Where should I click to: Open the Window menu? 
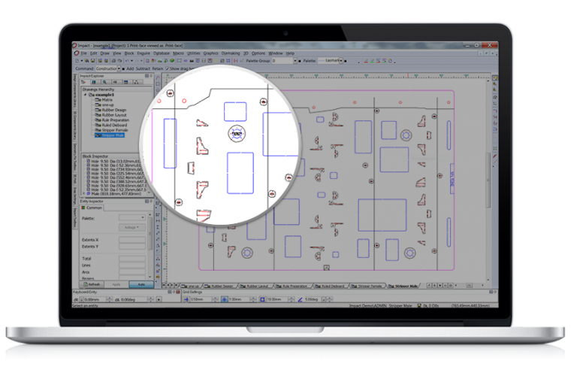coord(275,53)
